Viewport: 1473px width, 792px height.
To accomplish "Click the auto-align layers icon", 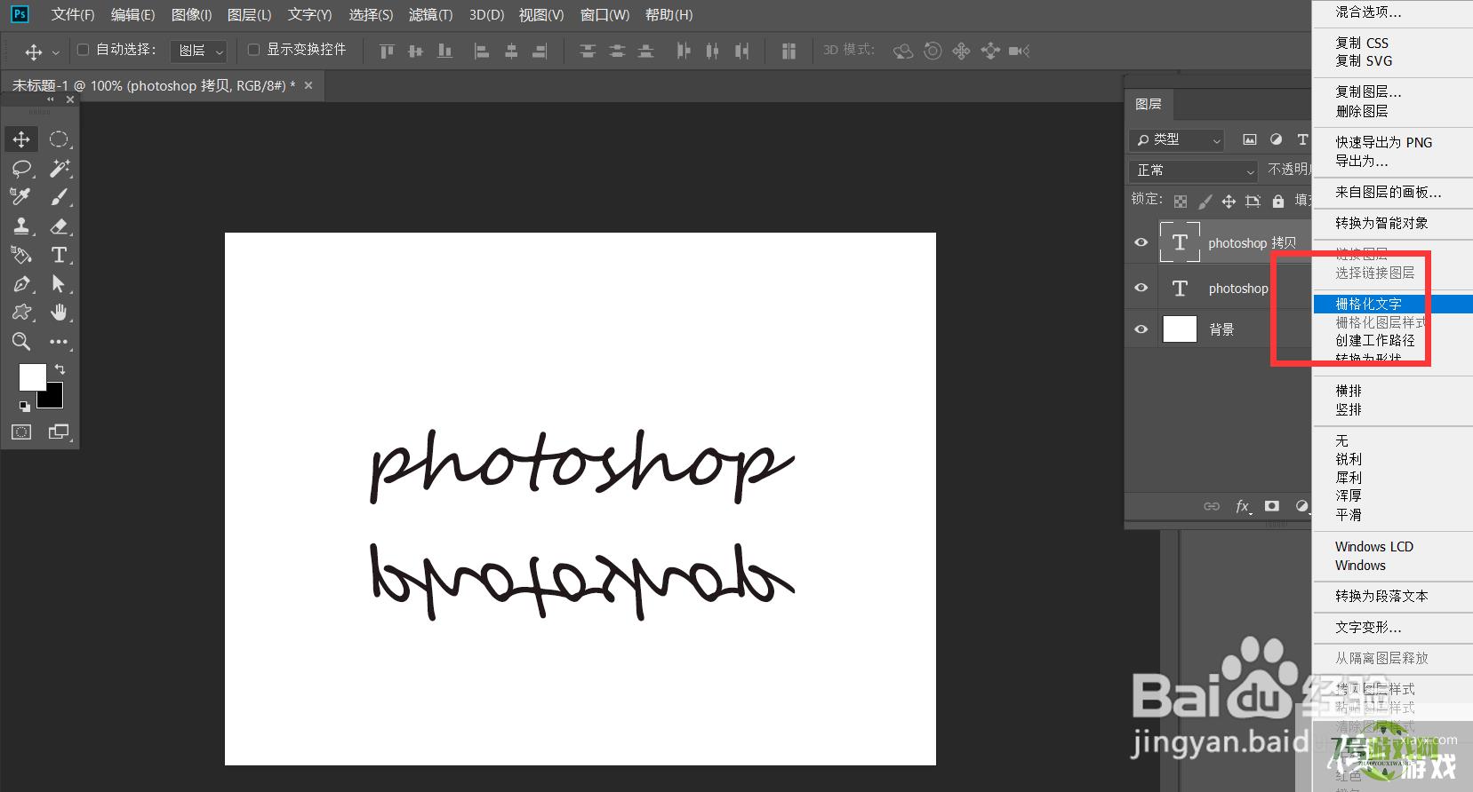I will coord(789,51).
